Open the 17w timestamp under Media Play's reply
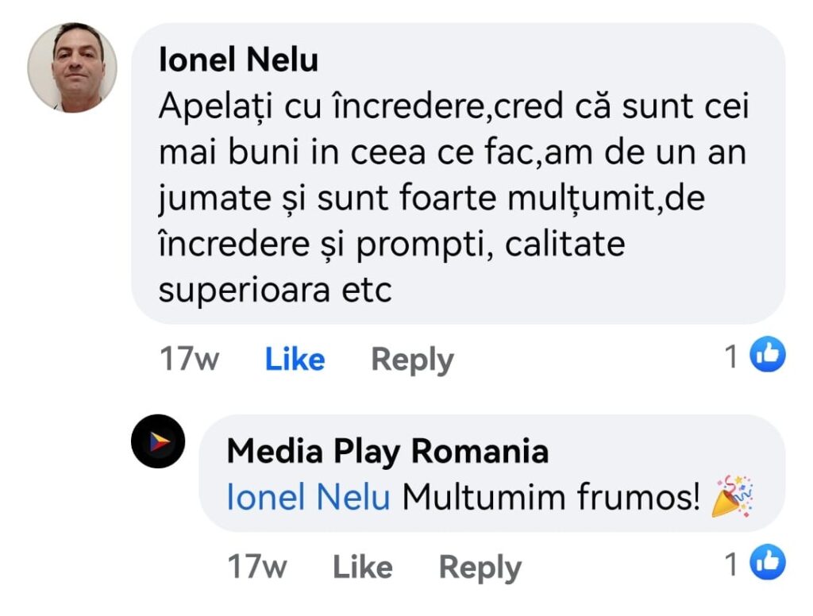The image size is (813, 616). (256, 567)
